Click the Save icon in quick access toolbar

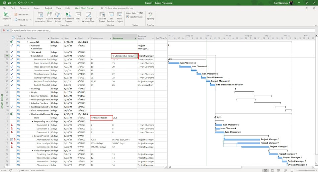5,3
